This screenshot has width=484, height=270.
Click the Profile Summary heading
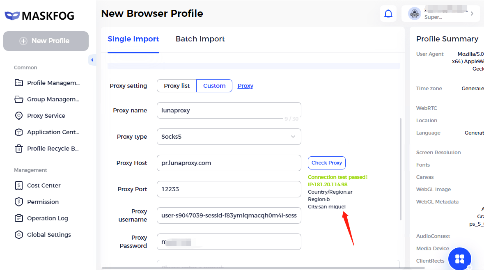click(447, 39)
